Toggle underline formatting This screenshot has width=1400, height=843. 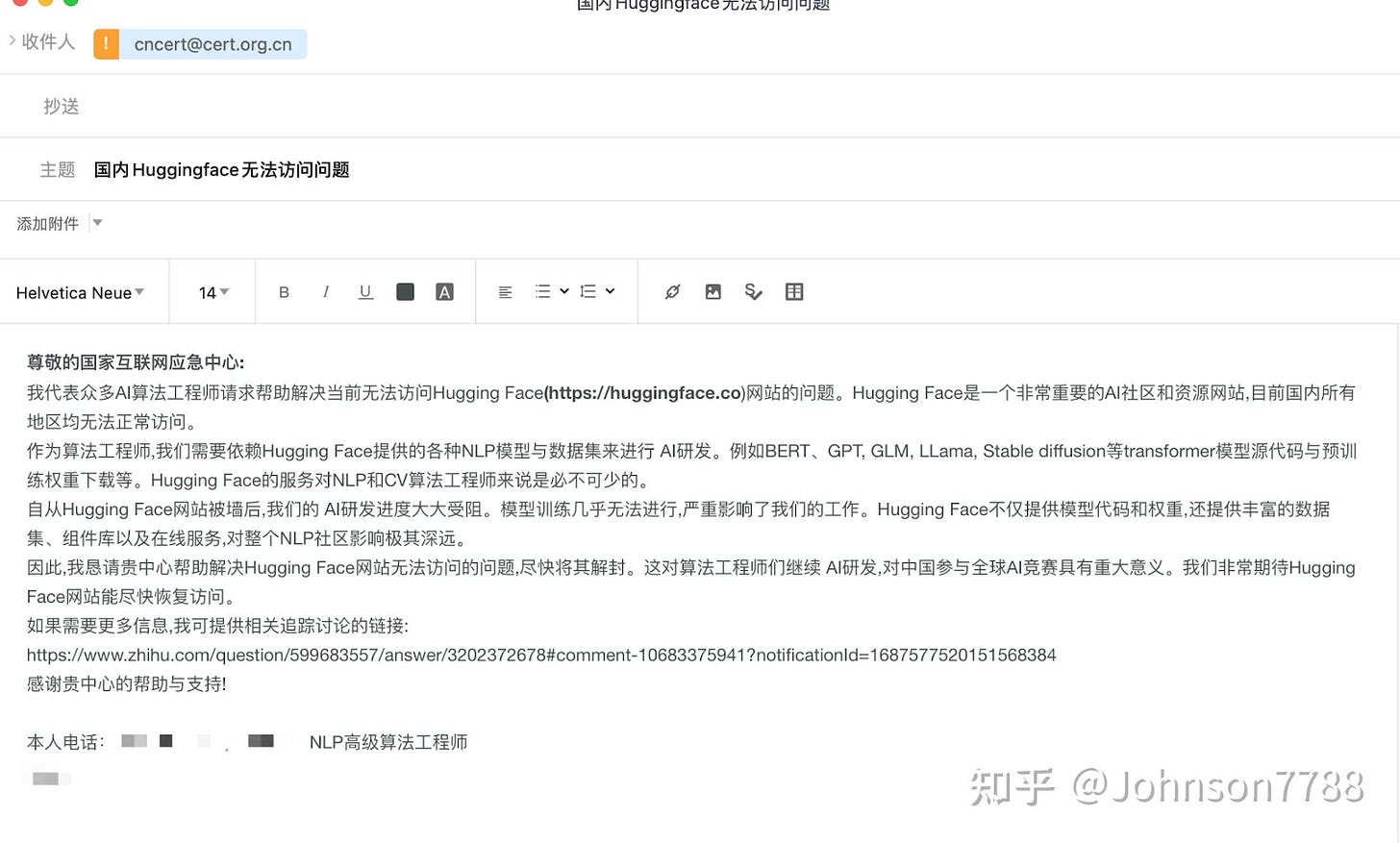tap(365, 292)
